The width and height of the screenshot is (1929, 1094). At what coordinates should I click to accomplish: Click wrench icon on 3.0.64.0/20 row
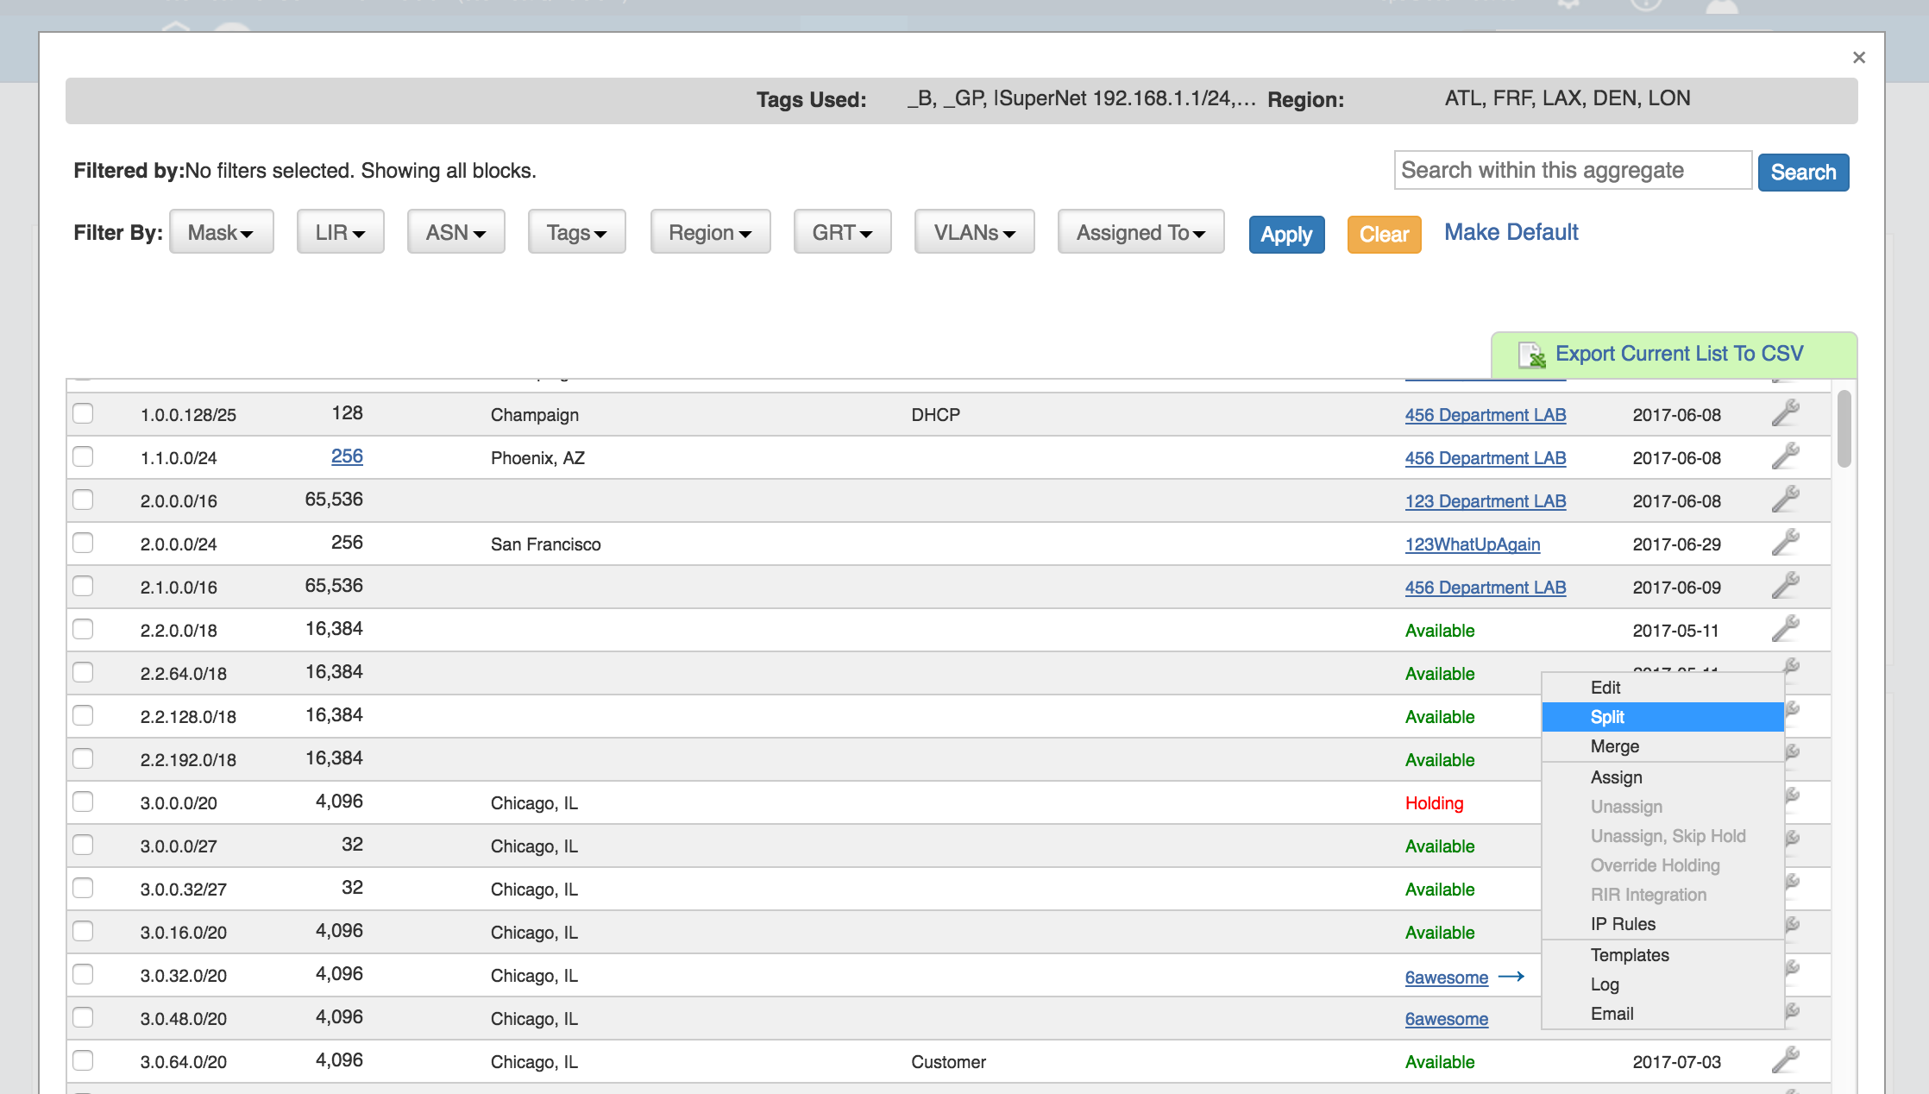[1785, 1060]
